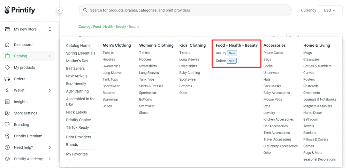Click the Branding heart icon

click(7, 125)
